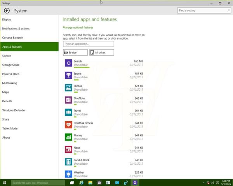
Task: Open Windows Defender settings
Action: 14,110
